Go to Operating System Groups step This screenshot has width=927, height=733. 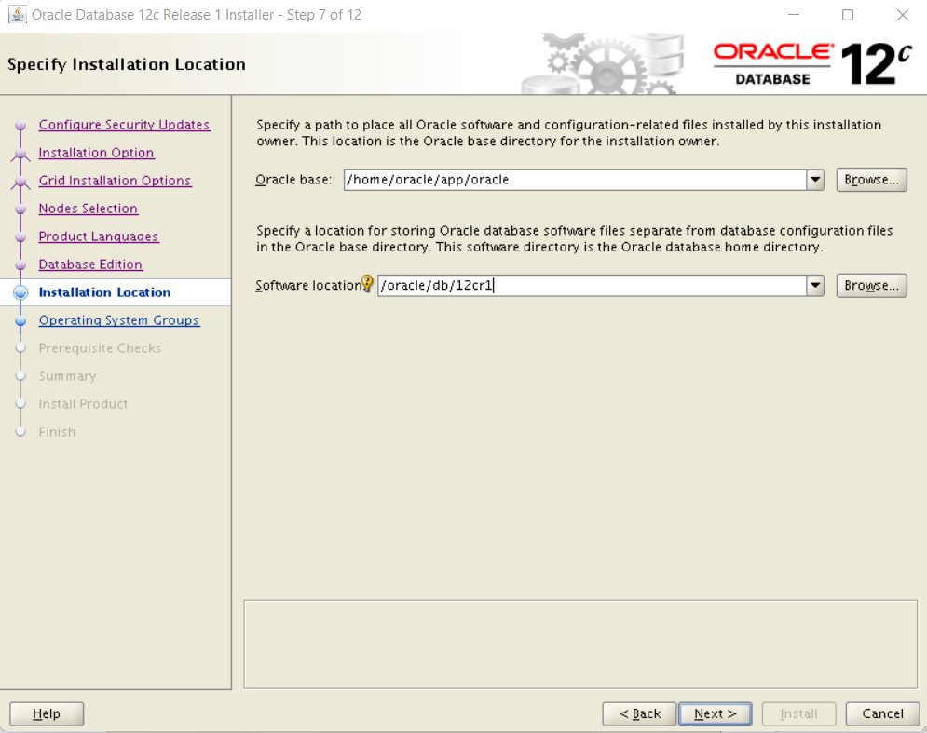coord(119,320)
